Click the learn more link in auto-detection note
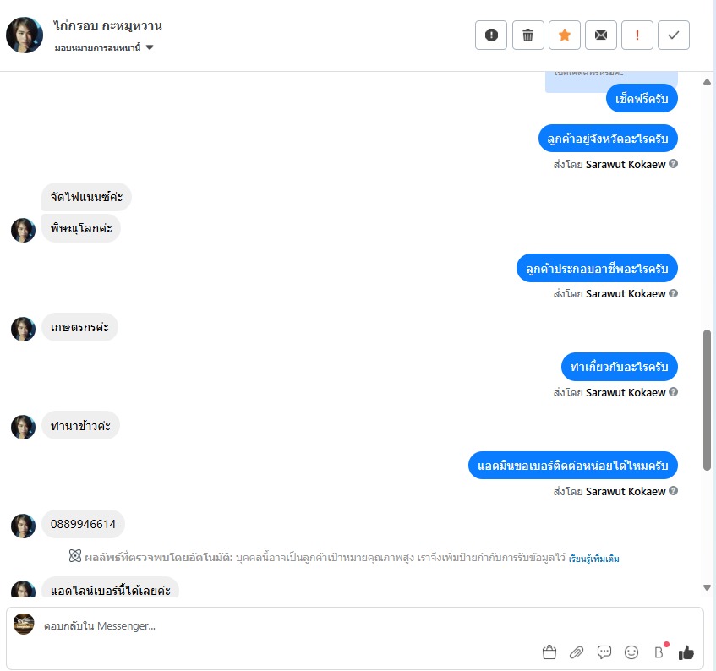The image size is (716, 671). (593, 559)
